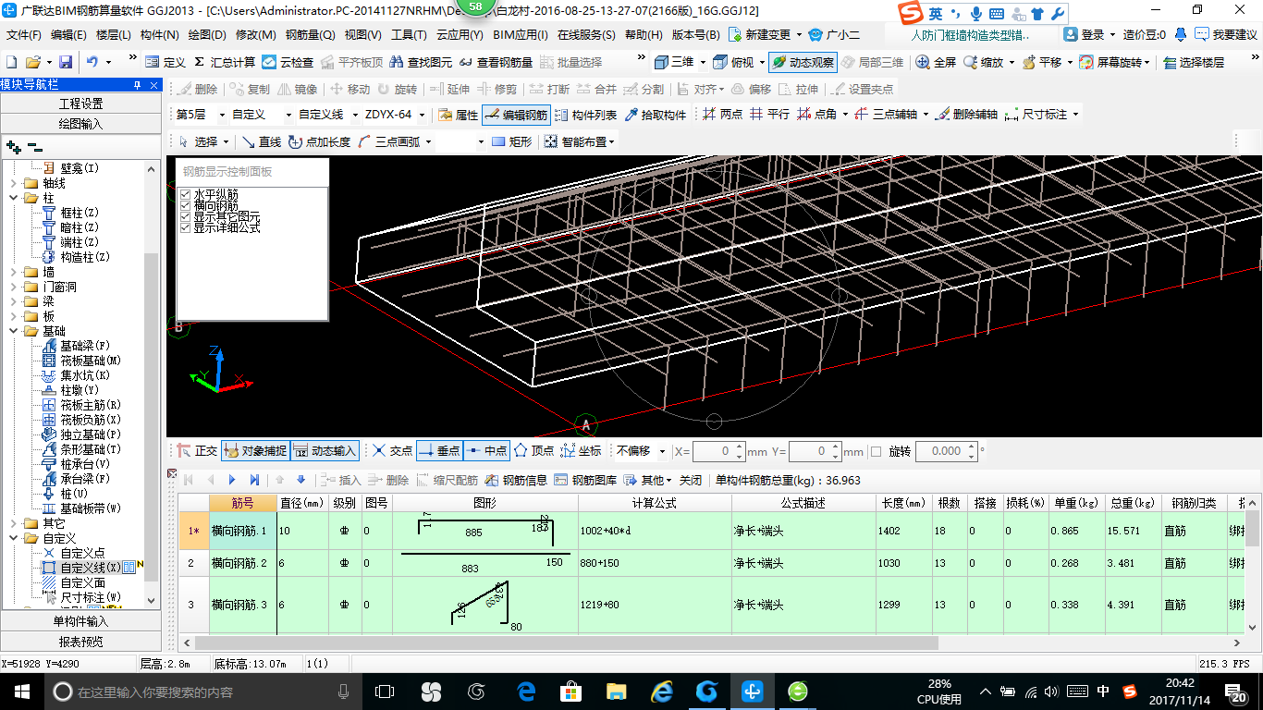Screen dimensions: 1263x710
Task: Toggle 动态观察 dynamic orbit view
Action: (803, 62)
